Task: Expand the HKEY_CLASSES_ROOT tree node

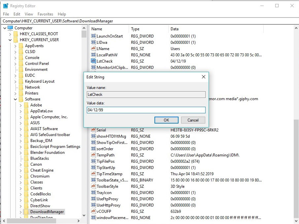Action: (10, 34)
